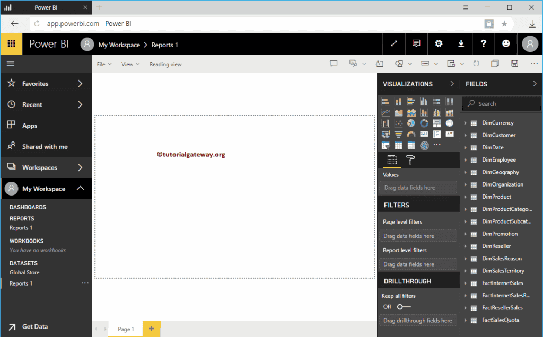Select the treemap visualization
The width and height of the screenshot is (543, 337).
(x=437, y=123)
